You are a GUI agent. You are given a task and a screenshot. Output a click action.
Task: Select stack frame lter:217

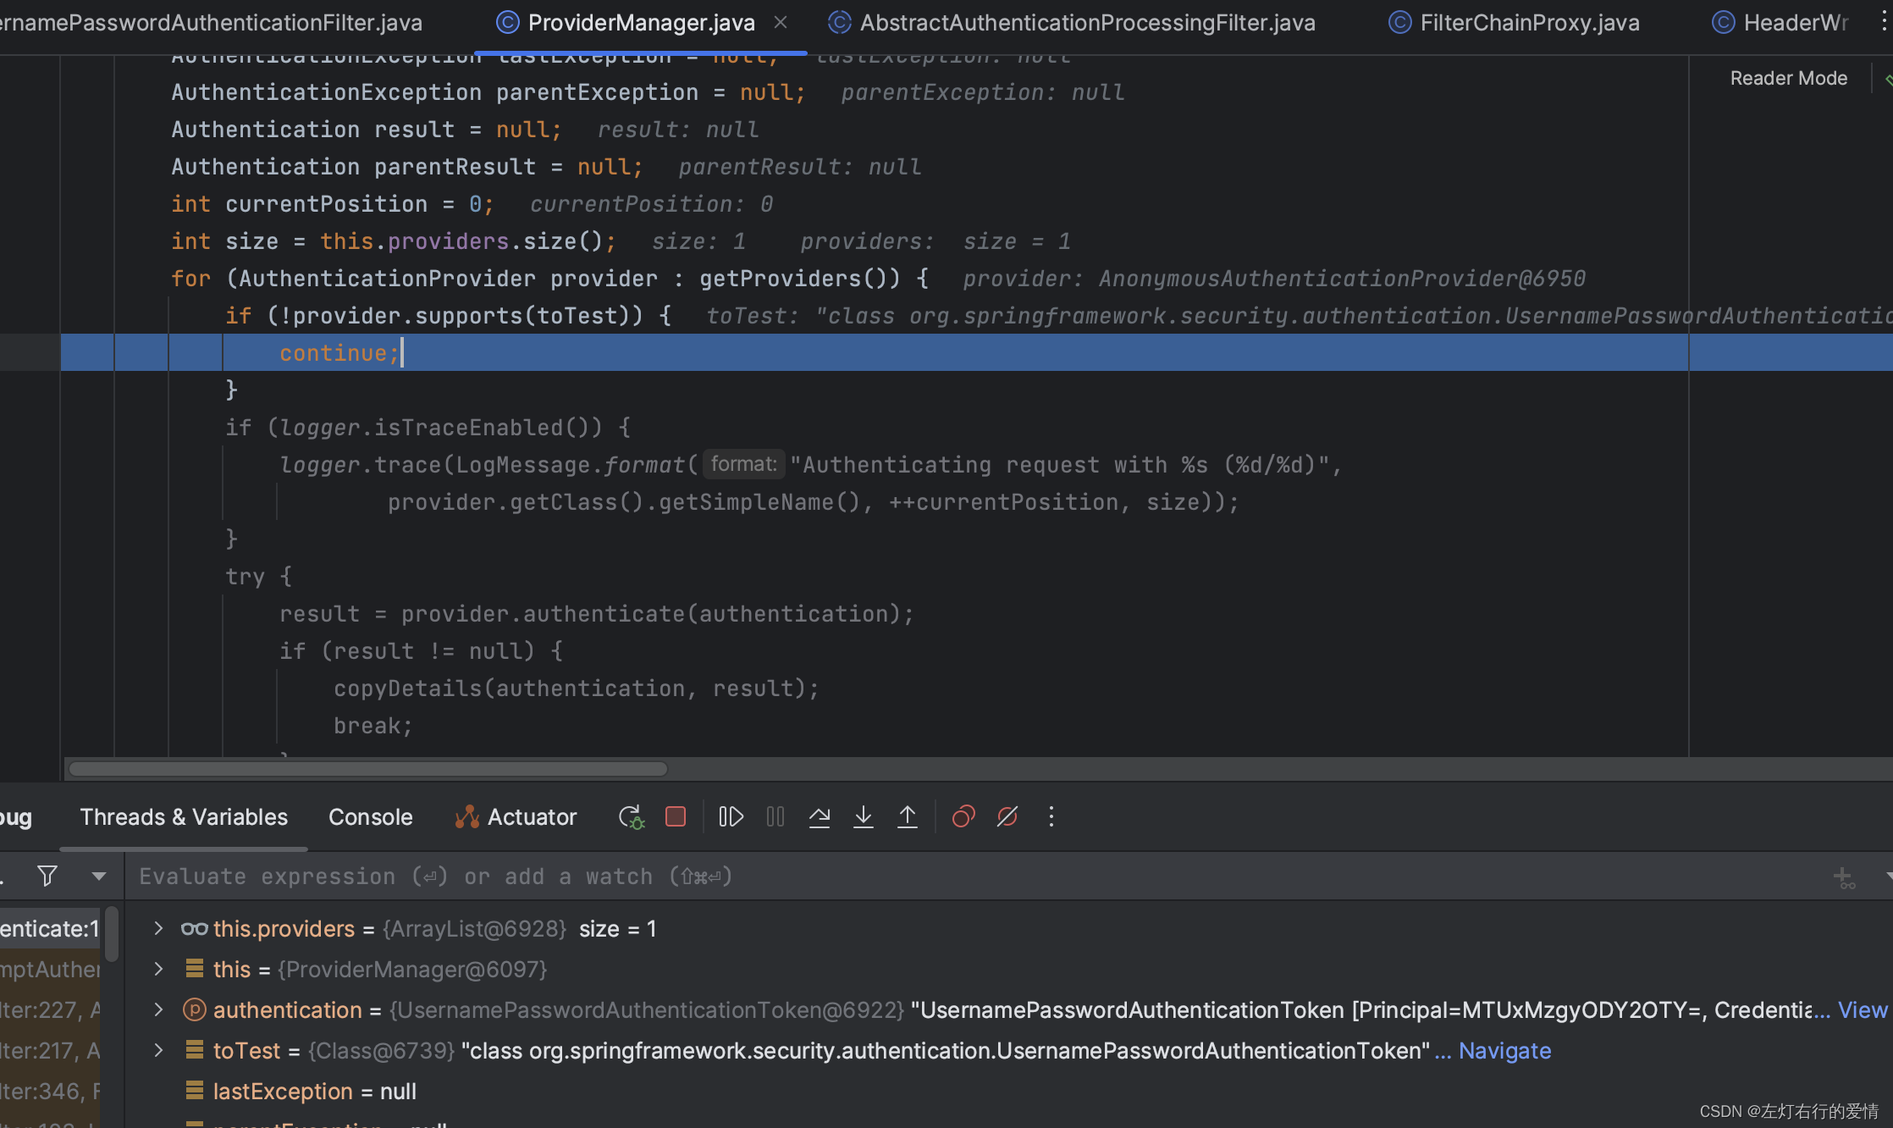click(50, 1050)
